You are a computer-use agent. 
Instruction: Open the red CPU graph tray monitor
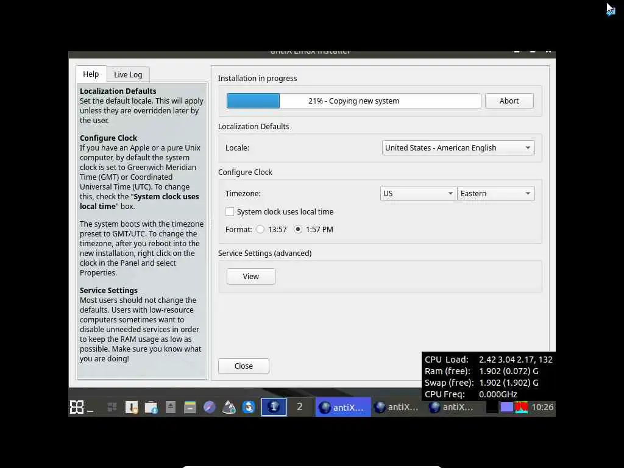pyautogui.click(x=522, y=407)
